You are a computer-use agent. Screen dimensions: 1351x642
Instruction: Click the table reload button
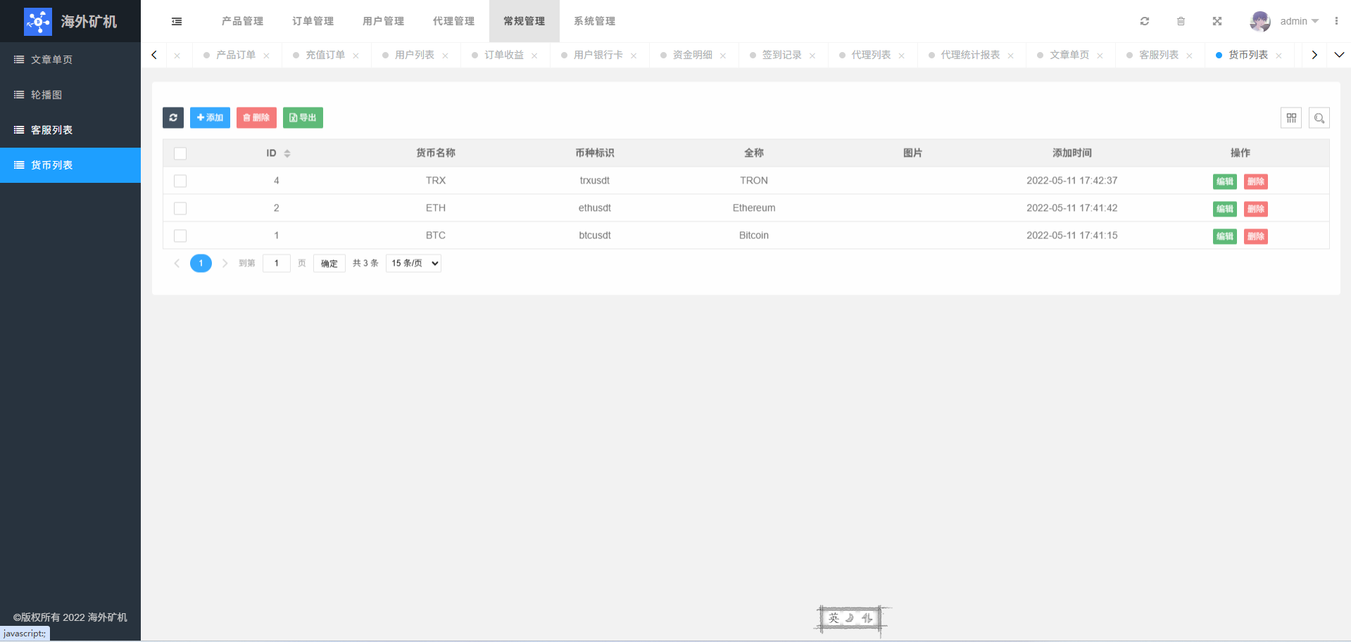tap(173, 117)
